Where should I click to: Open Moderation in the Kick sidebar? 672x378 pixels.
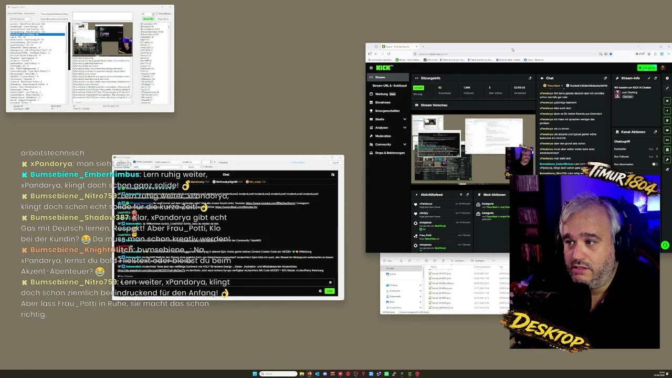387,136
